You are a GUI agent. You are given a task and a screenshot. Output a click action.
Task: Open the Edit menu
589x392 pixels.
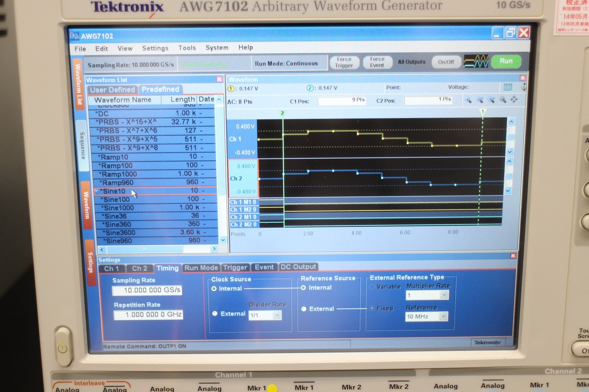point(101,48)
